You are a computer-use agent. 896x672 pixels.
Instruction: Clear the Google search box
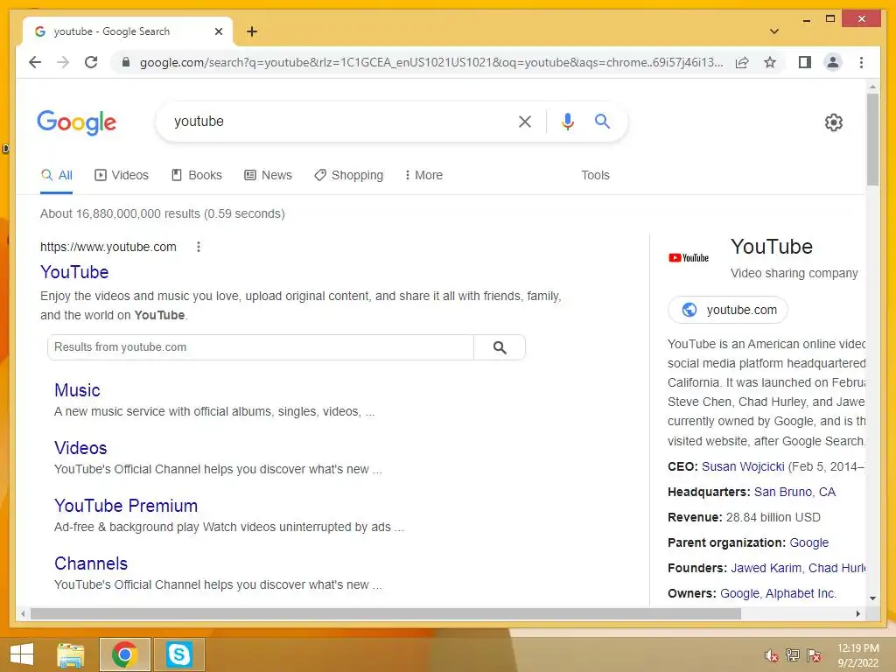525,121
